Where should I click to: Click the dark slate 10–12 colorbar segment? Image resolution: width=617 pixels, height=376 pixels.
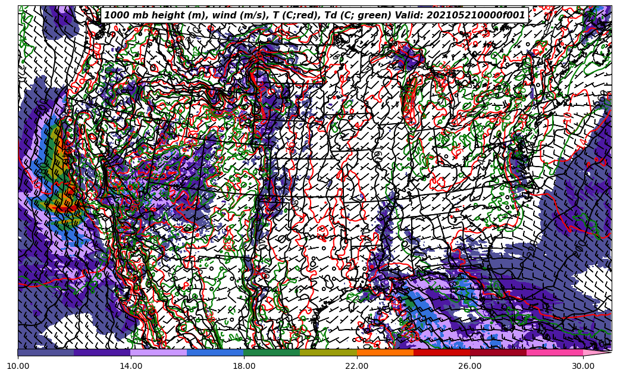point(46,352)
